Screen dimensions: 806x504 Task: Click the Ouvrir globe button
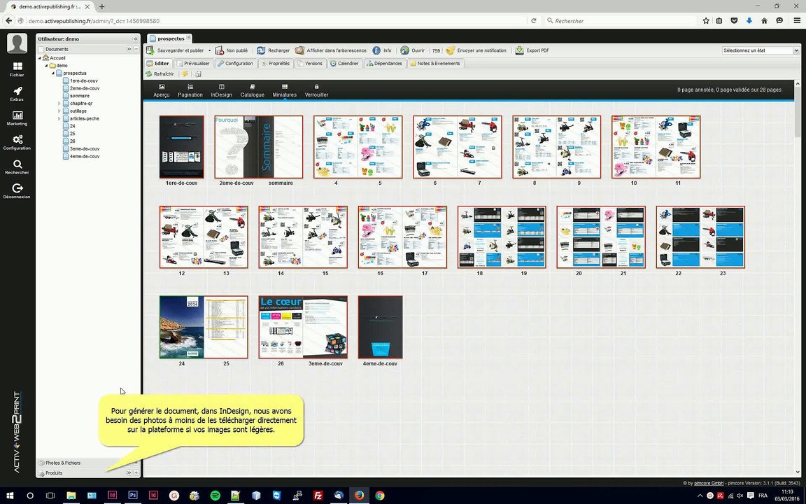(x=413, y=50)
